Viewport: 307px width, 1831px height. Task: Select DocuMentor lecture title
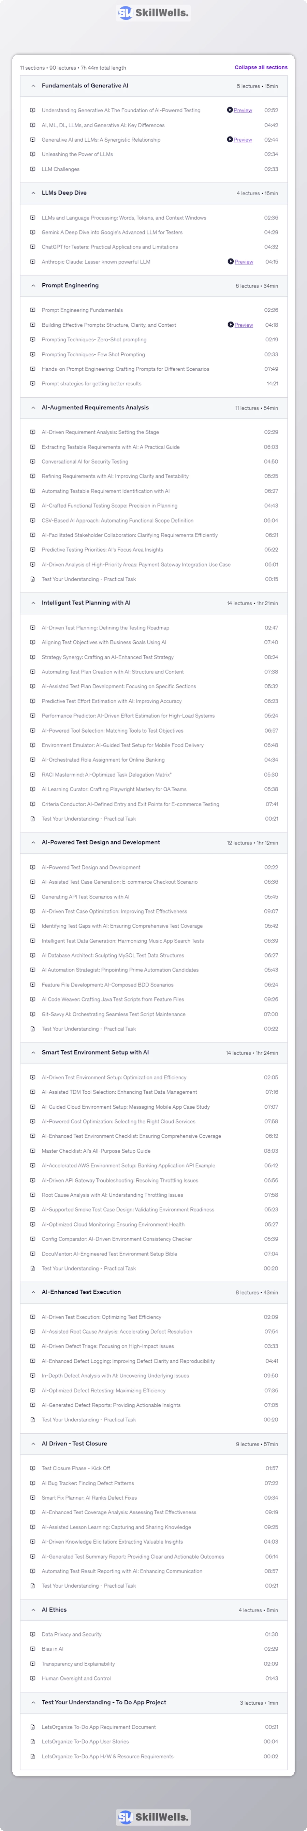pyautogui.click(x=109, y=1254)
